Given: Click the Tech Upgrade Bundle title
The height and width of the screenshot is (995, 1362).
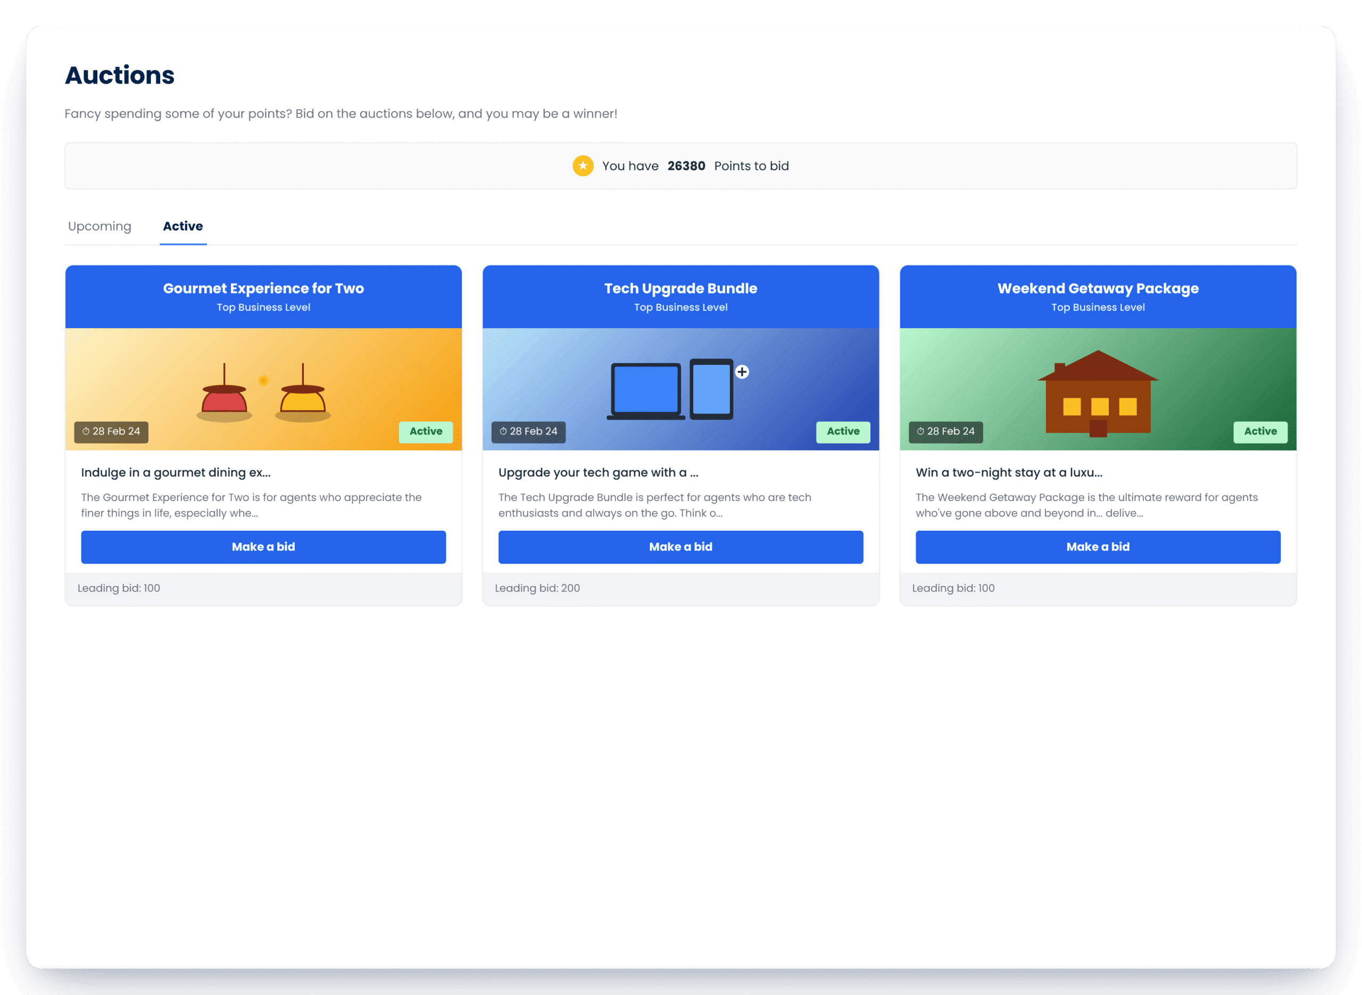Looking at the screenshot, I should [680, 288].
